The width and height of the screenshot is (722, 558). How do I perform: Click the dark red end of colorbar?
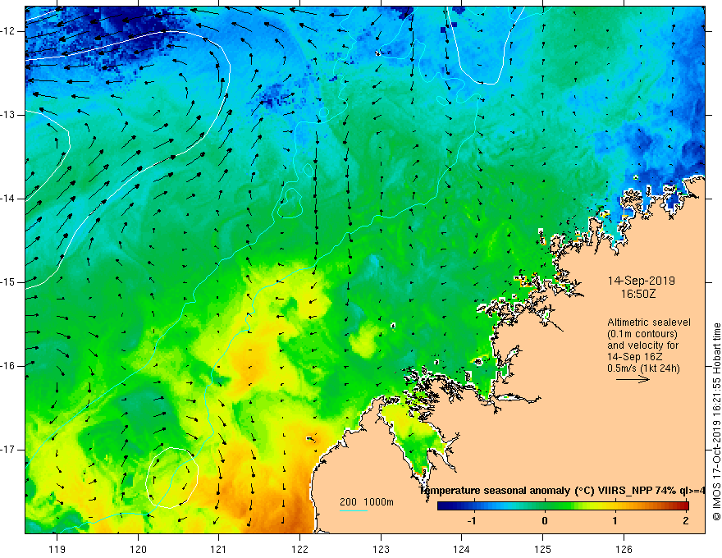(684, 506)
